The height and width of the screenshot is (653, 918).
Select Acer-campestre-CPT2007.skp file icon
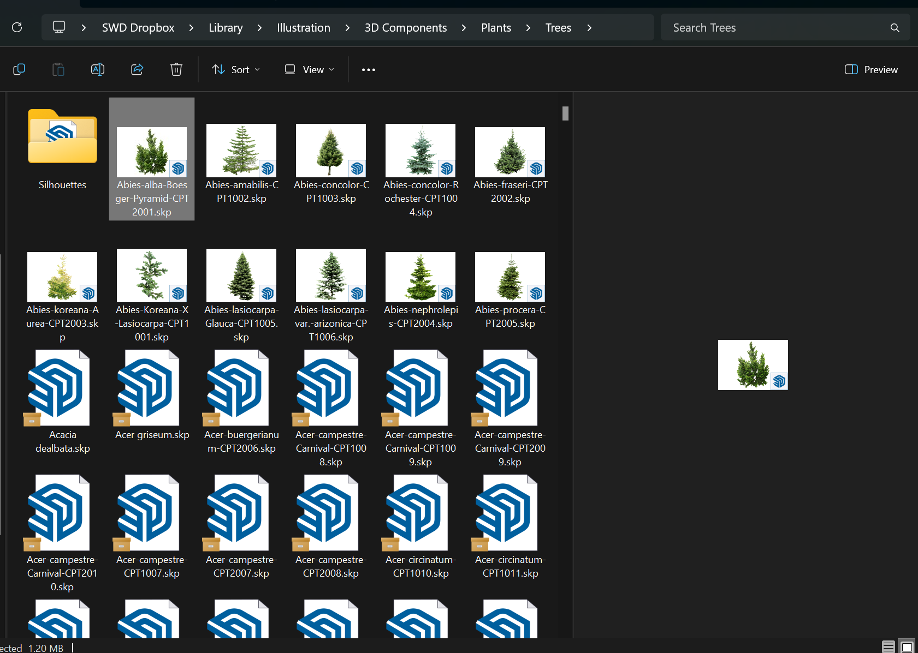click(237, 513)
